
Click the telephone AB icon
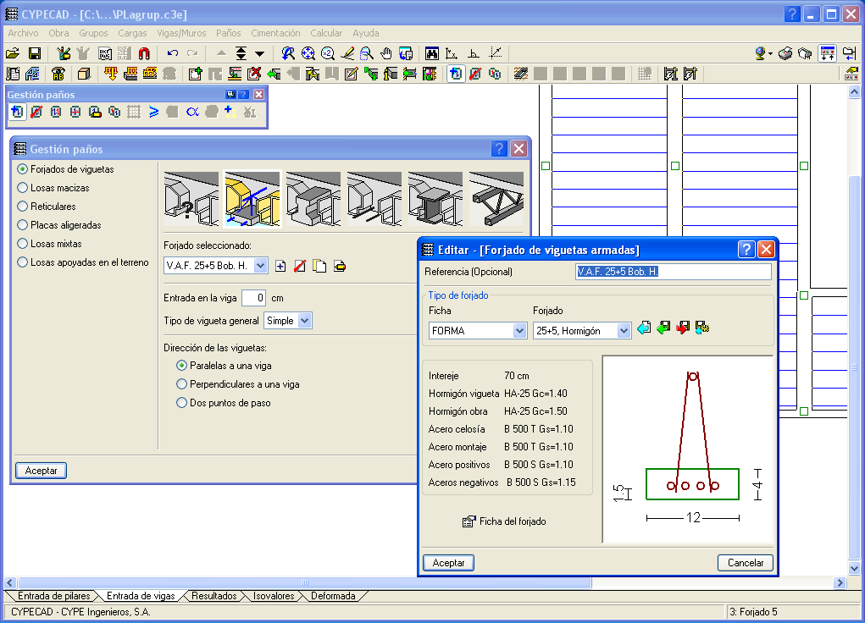coord(58,74)
